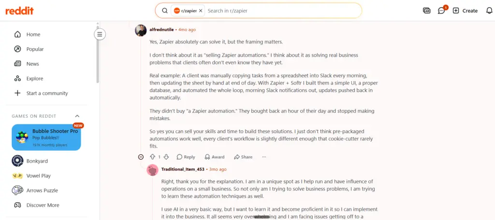Click the Reddit logo
495x220 pixels.
[19, 11]
